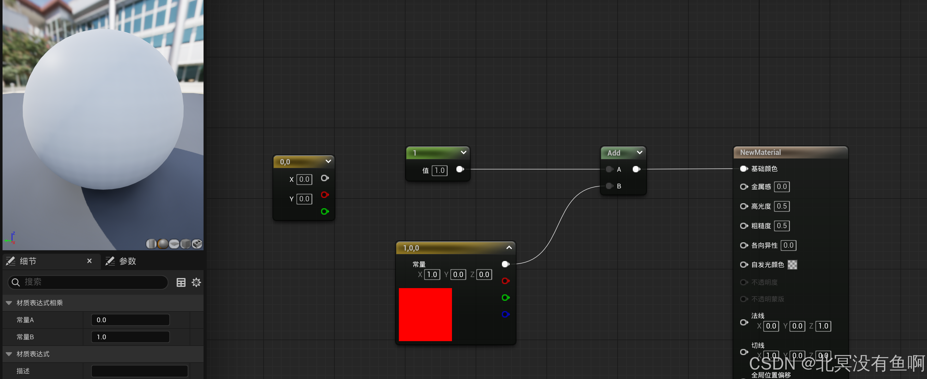Screen dimensions: 927x379
Task: Collapse the 1,0,0 constant node
Action: (509, 247)
